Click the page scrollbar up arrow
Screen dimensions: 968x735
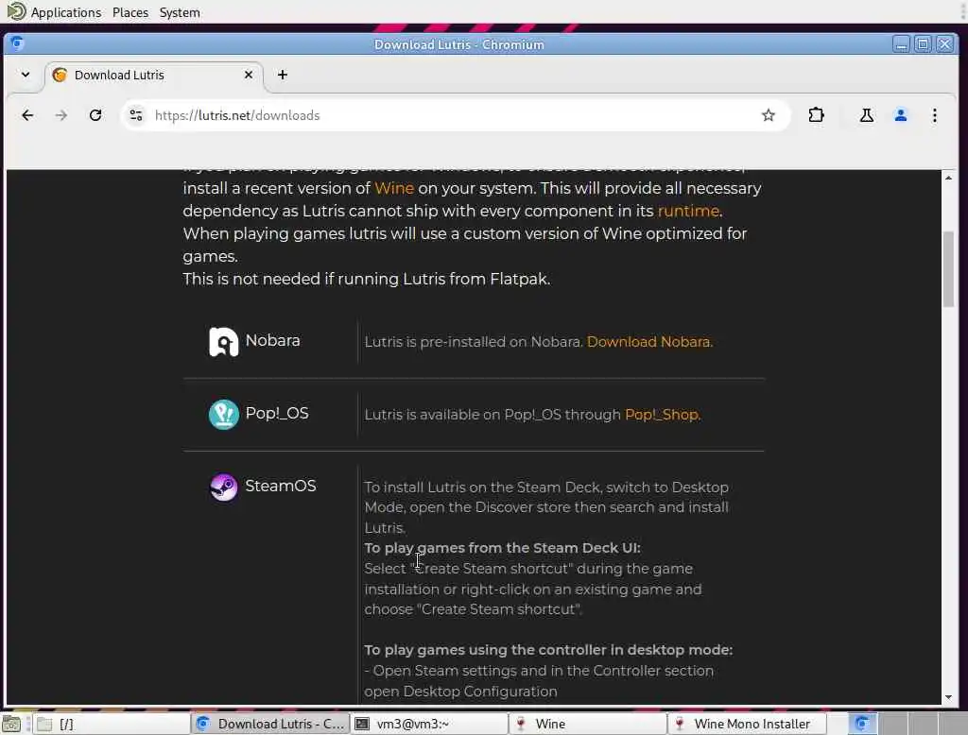coord(948,178)
